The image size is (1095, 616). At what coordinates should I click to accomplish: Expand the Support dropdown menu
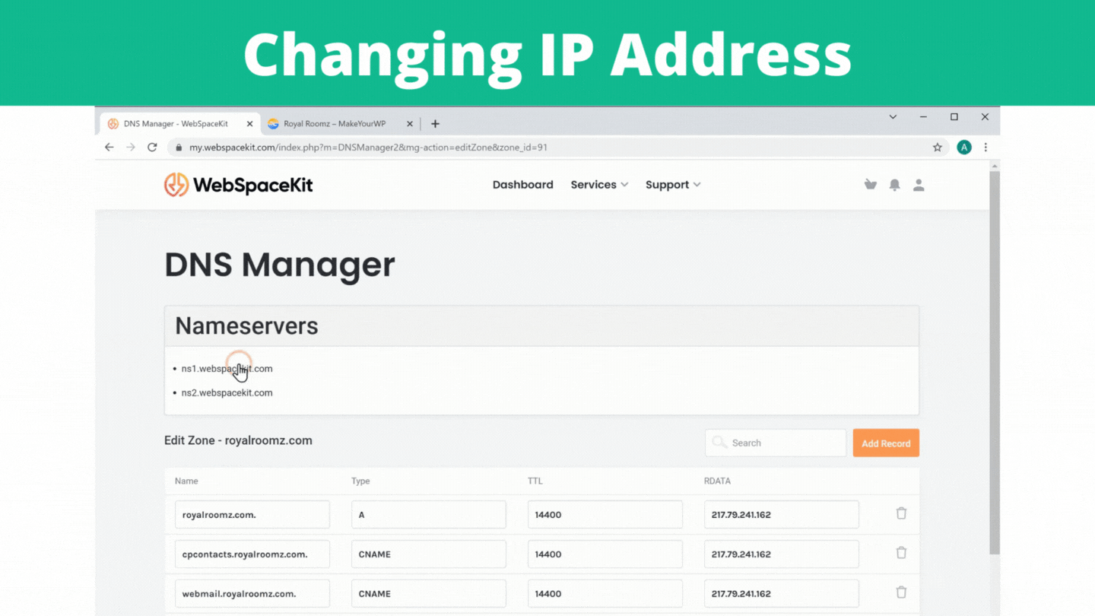click(673, 185)
